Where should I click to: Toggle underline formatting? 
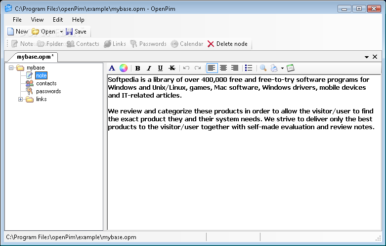pos(160,68)
